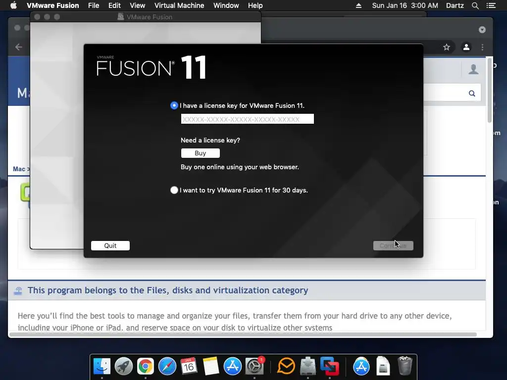507x380 pixels.
Task: Click 'Buy one online using your web browser' text
Action: click(240, 167)
